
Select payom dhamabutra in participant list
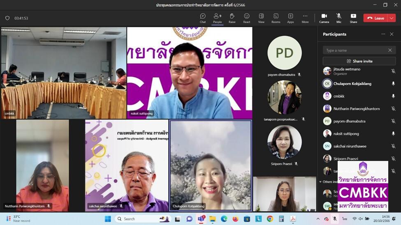coord(359,121)
